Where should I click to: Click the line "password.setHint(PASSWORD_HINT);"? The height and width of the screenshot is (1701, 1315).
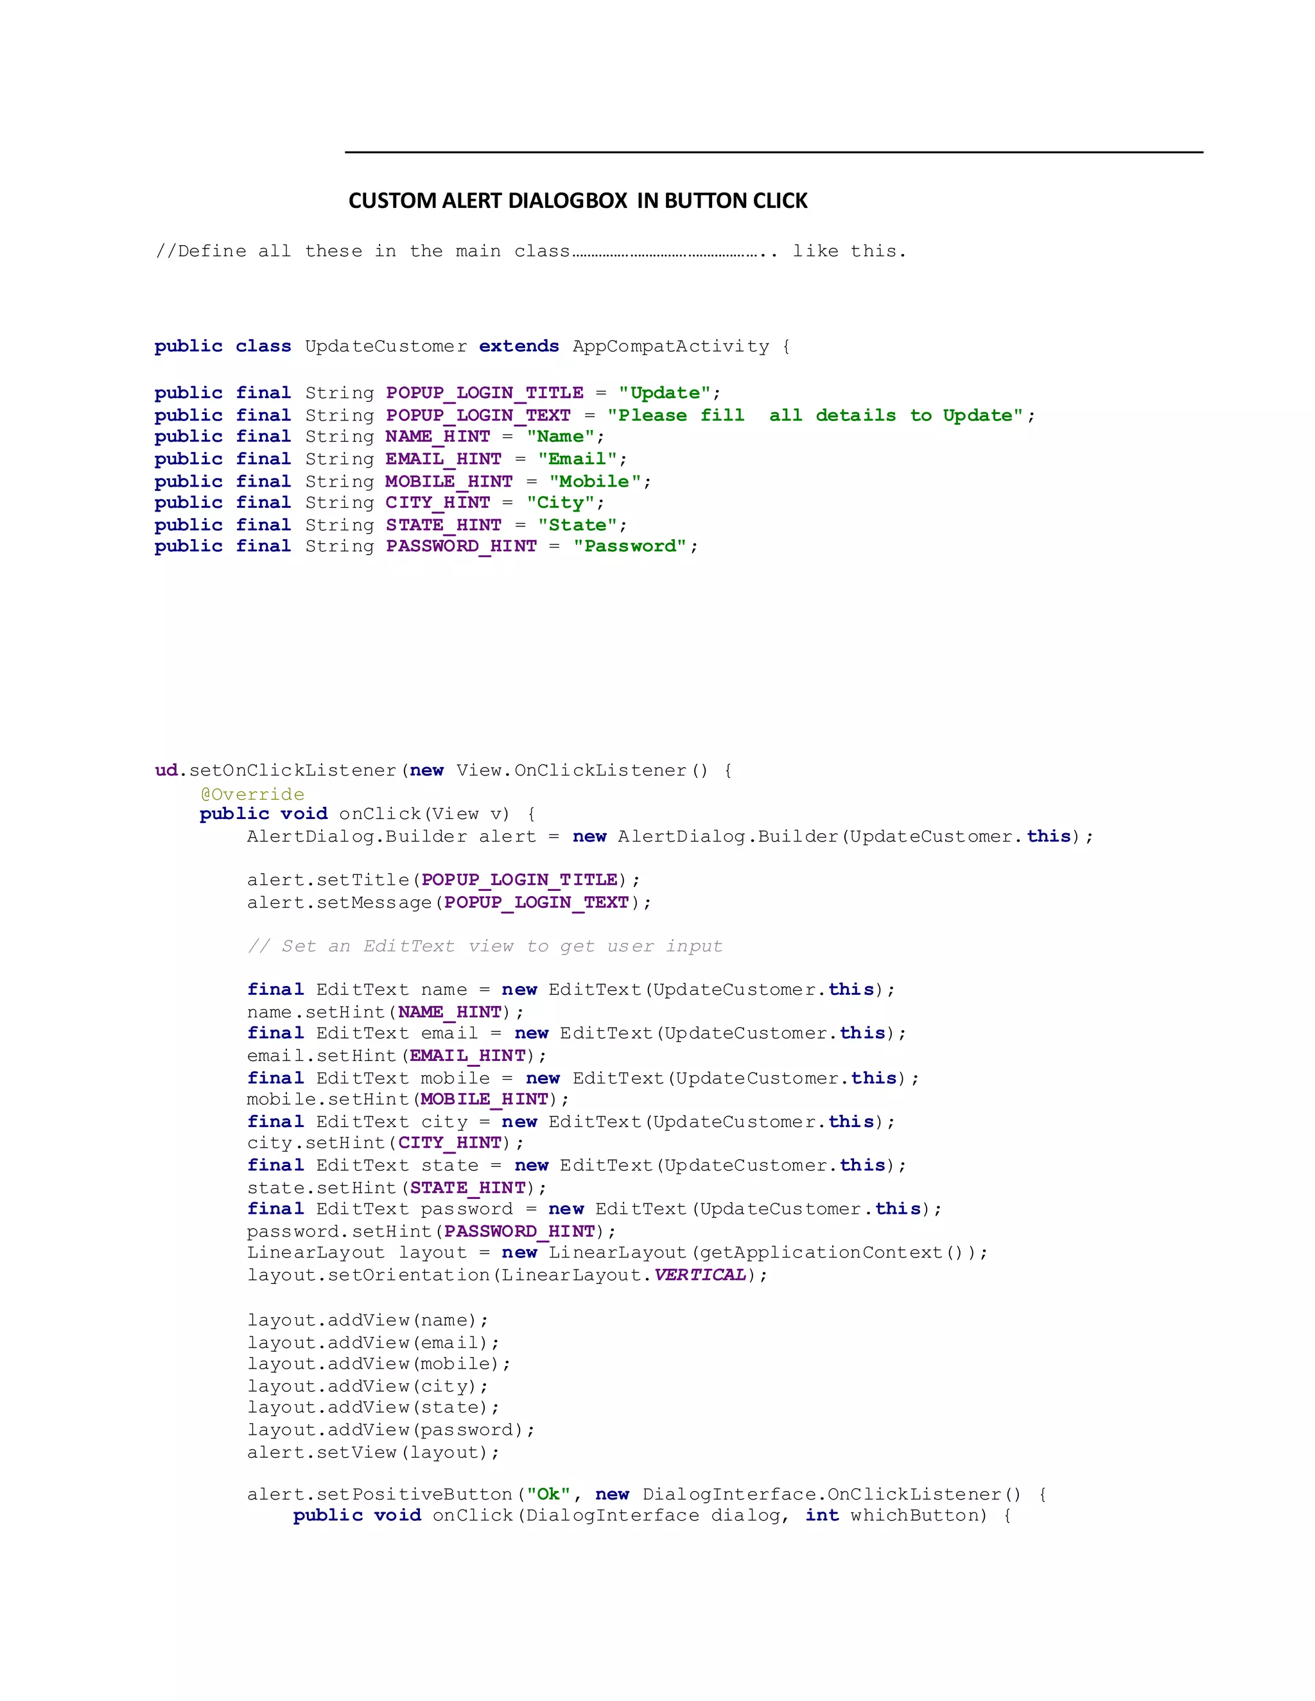pos(432,1231)
